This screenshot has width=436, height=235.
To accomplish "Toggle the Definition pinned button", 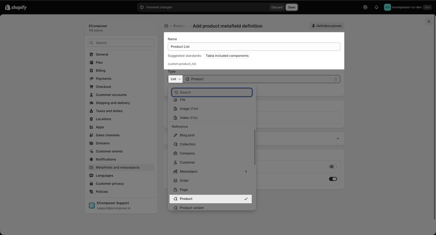I will click(327, 26).
